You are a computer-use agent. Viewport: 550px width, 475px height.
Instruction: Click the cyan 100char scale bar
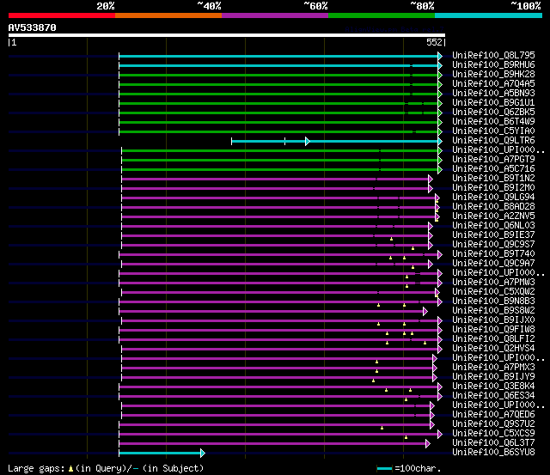coord(384,469)
